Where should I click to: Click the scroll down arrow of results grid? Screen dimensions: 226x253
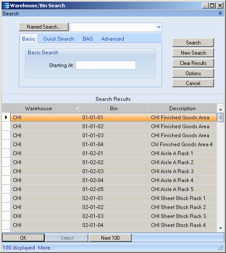220,228
